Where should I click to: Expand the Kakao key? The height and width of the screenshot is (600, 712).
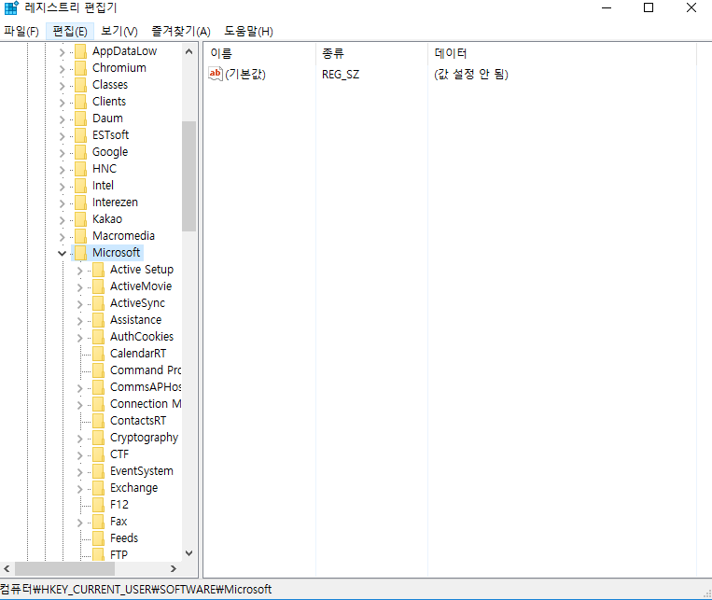click(x=63, y=220)
